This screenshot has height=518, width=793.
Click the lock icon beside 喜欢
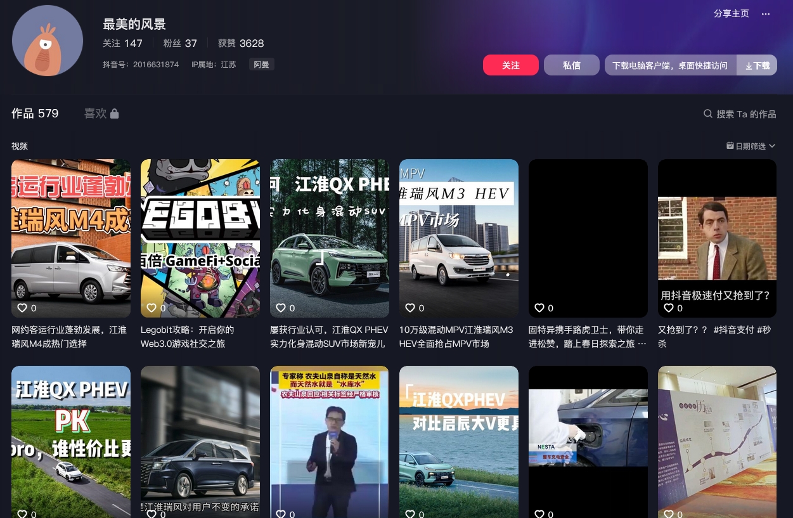114,113
